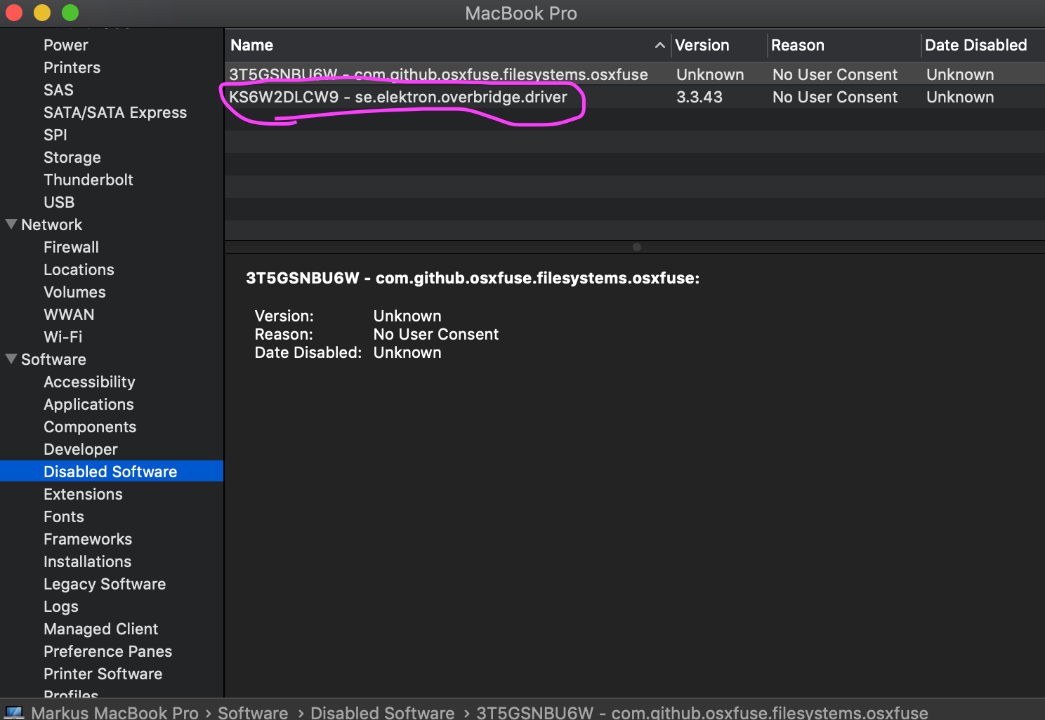
Task: Click the green zoom window button
Action: (70, 13)
